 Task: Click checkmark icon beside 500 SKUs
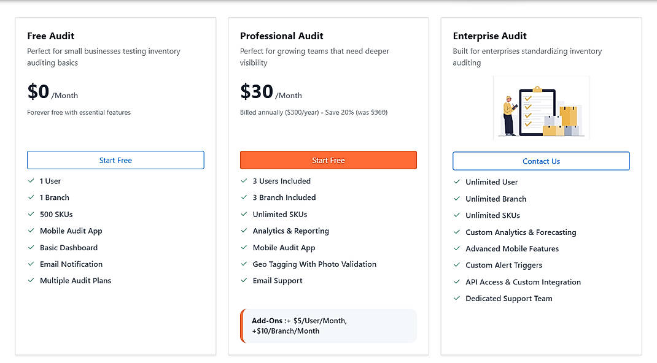(31, 214)
